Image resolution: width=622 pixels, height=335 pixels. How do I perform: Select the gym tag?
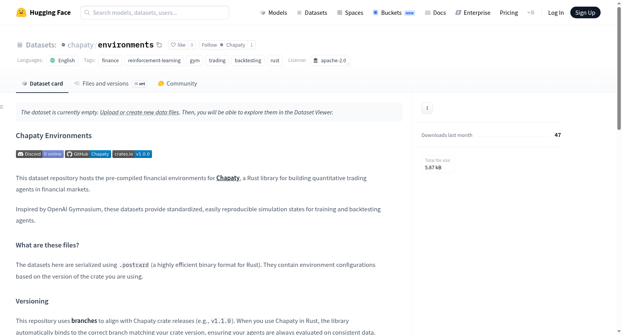[x=195, y=60]
